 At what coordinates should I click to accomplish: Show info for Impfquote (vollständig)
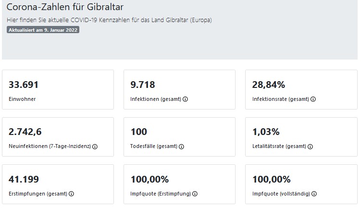[314, 194]
